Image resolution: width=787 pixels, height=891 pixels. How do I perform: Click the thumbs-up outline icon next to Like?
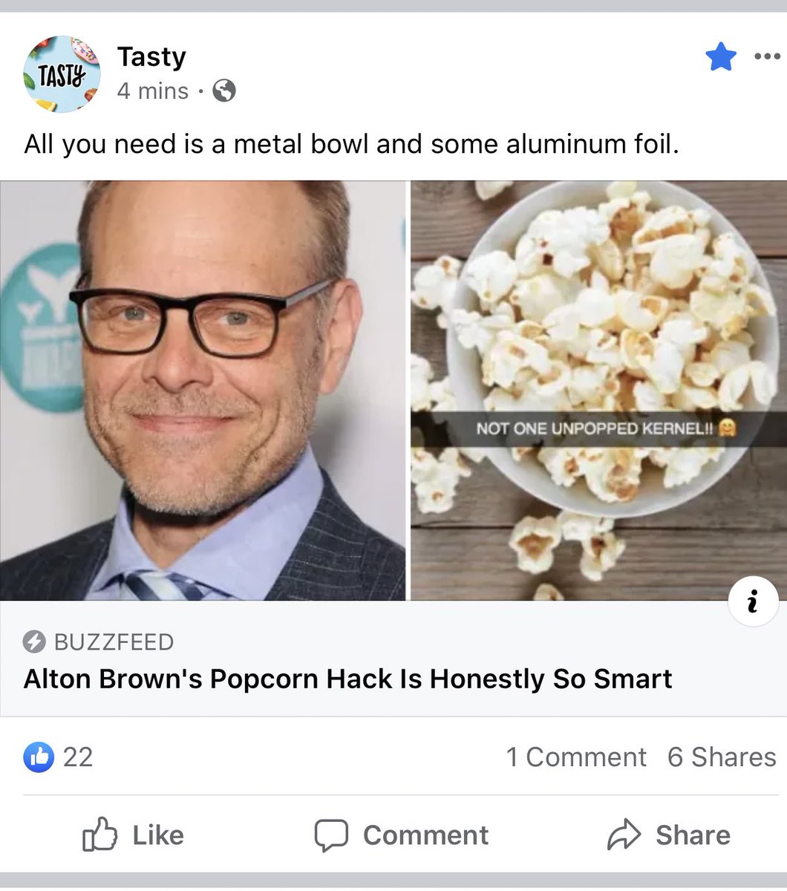tap(99, 834)
